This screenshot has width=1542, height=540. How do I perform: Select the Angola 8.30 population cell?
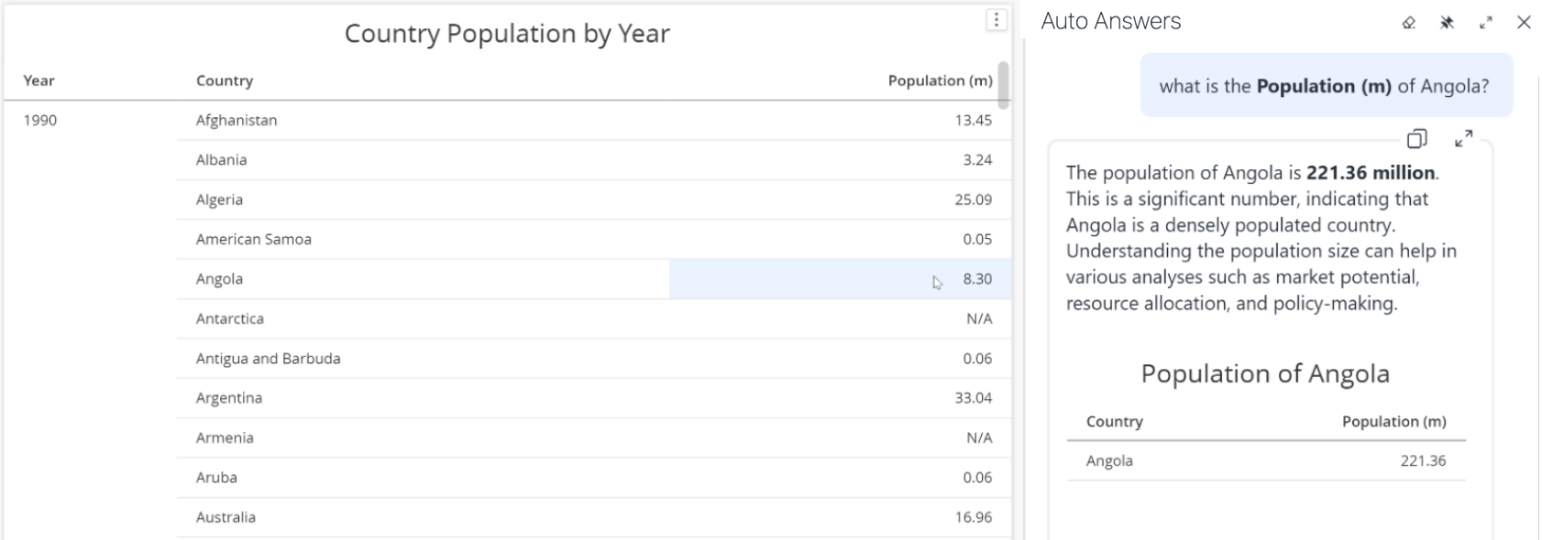(977, 279)
